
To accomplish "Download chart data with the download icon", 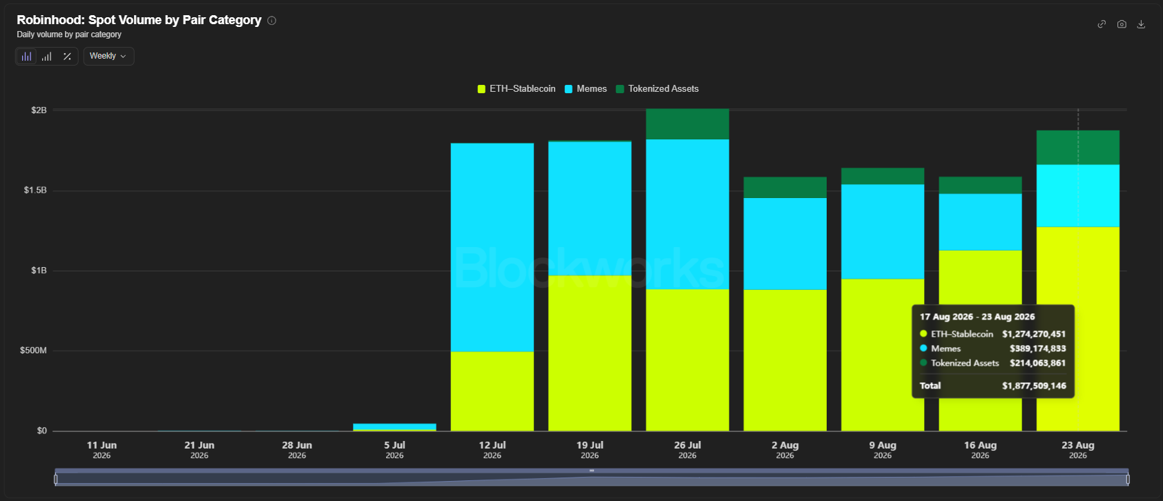I will coord(1141,24).
